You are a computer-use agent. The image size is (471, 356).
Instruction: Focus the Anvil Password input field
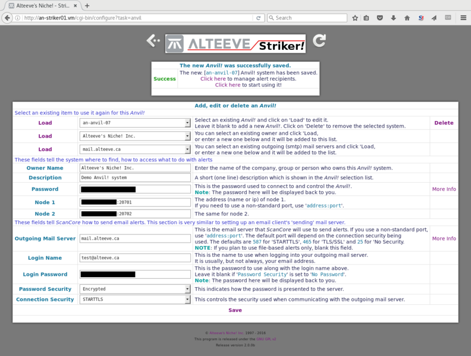point(135,189)
